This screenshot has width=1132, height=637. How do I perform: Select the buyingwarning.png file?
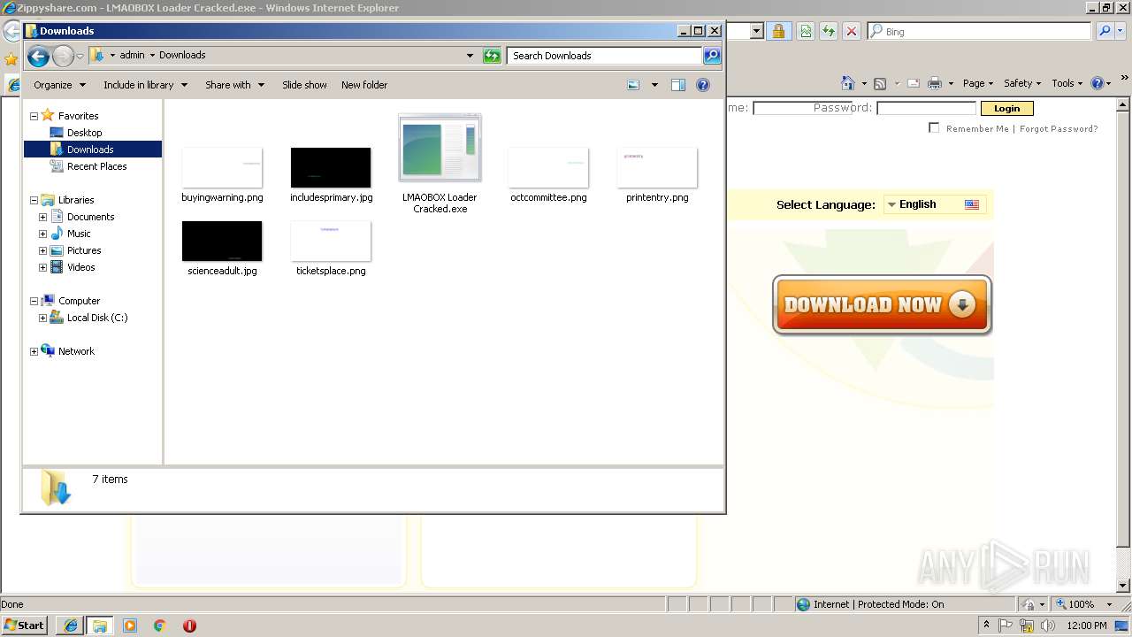tap(222, 175)
